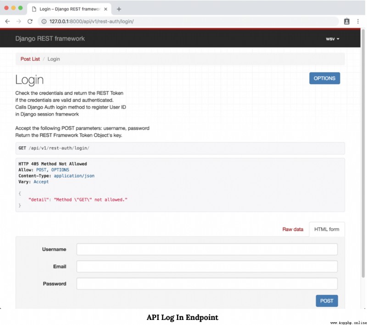Send an OPTIONS request
This screenshot has width=367, height=325.
[324, 78]
